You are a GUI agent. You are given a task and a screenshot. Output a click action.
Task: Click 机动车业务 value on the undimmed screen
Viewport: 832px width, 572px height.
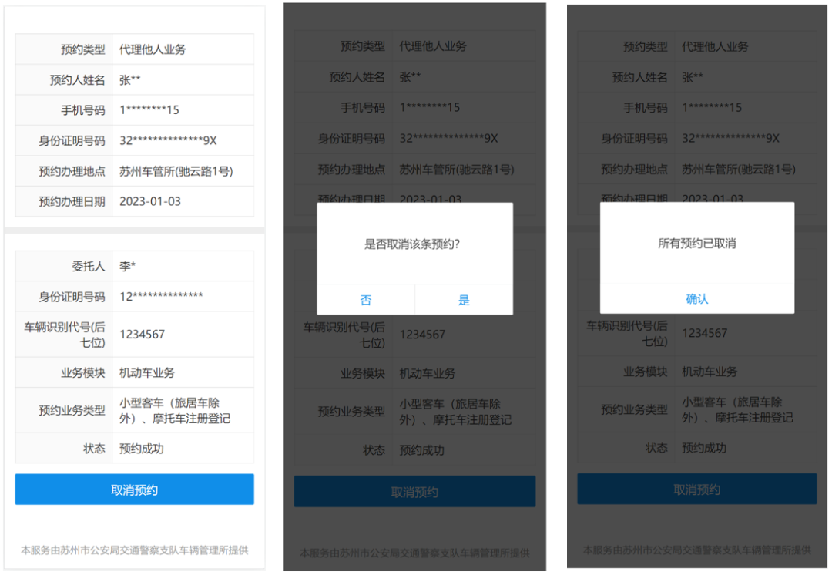147,372
